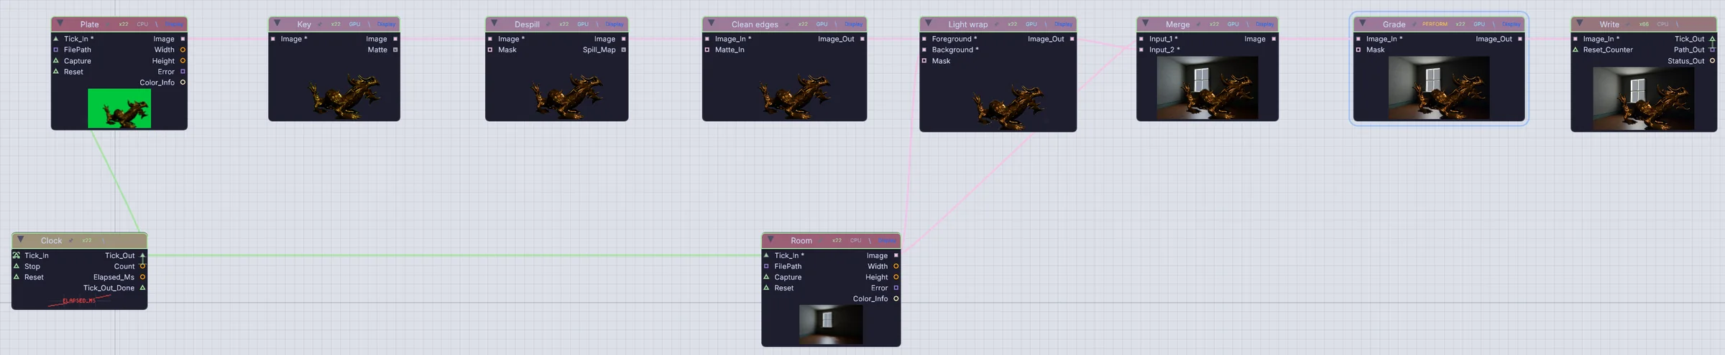Screen dimensions: 1725x355
Task: Click Room node Color_Info label
Action: coord(870,298)
